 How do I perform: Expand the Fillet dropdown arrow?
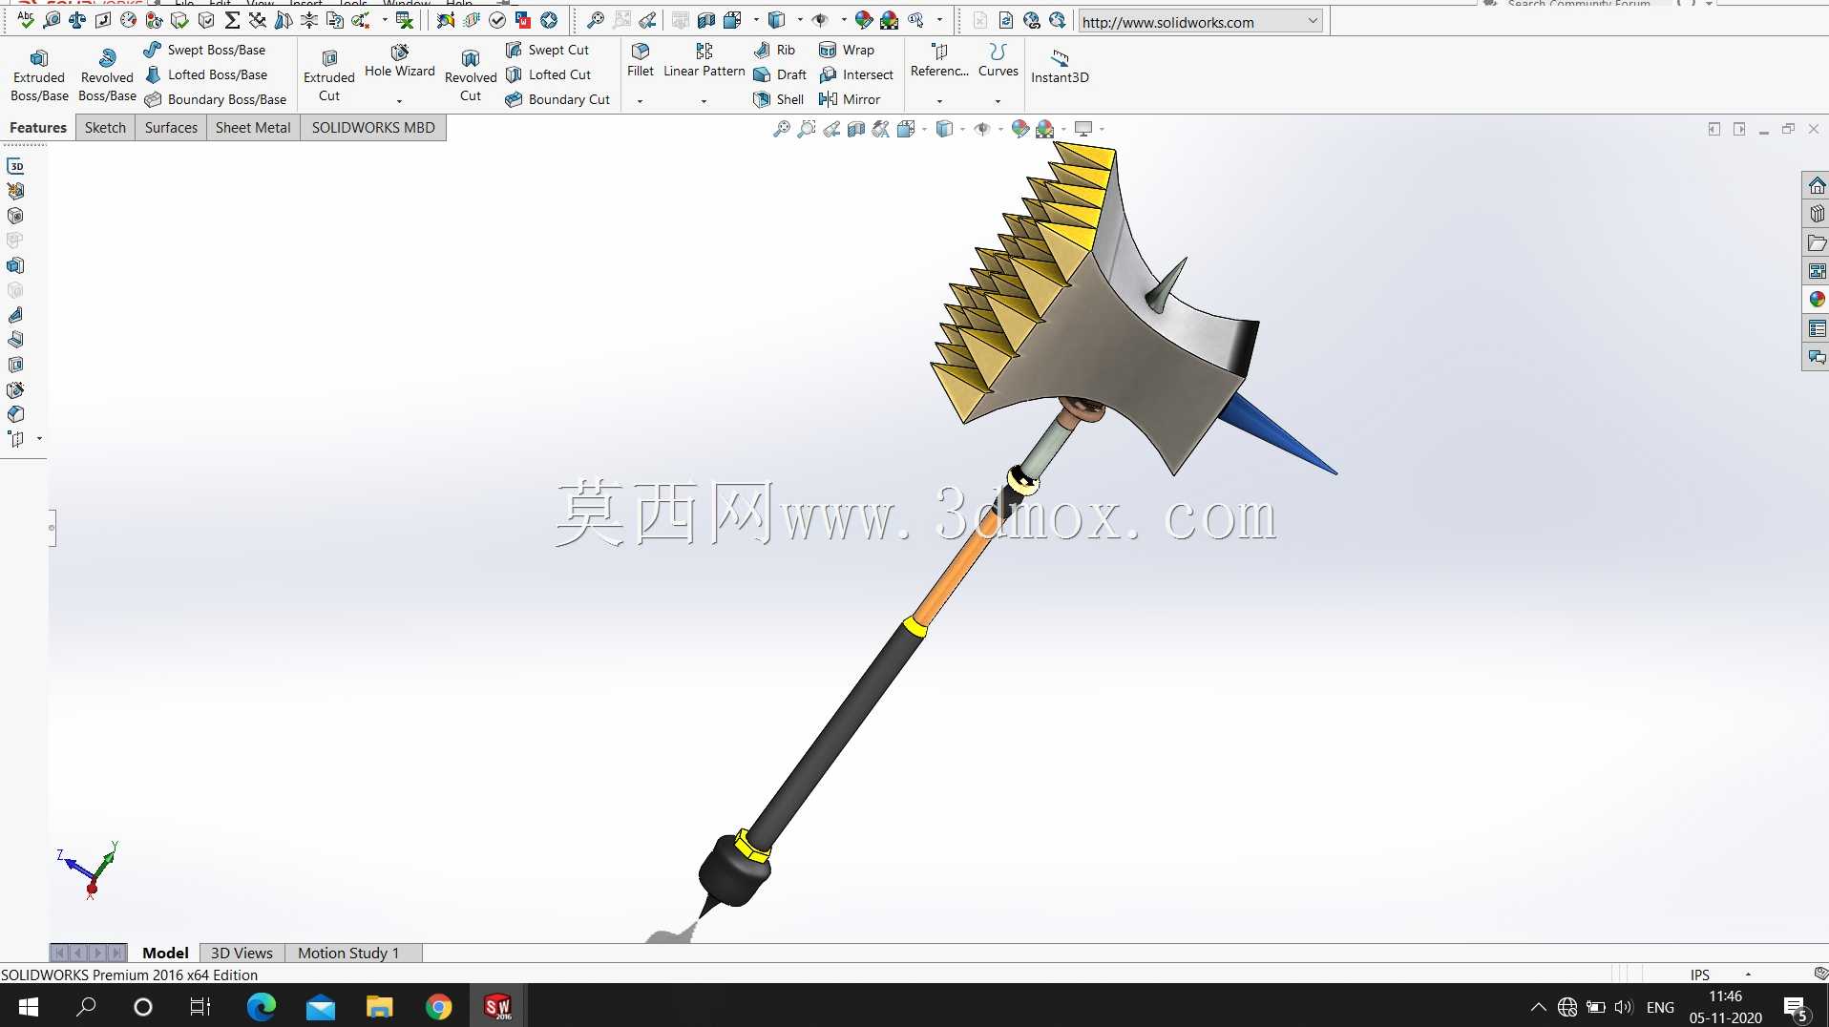pyautogui.click(x=640, y=101)
